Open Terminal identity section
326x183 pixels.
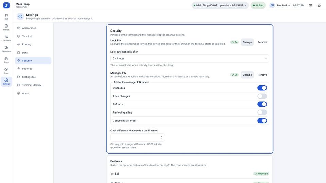[x=33, y=85]
